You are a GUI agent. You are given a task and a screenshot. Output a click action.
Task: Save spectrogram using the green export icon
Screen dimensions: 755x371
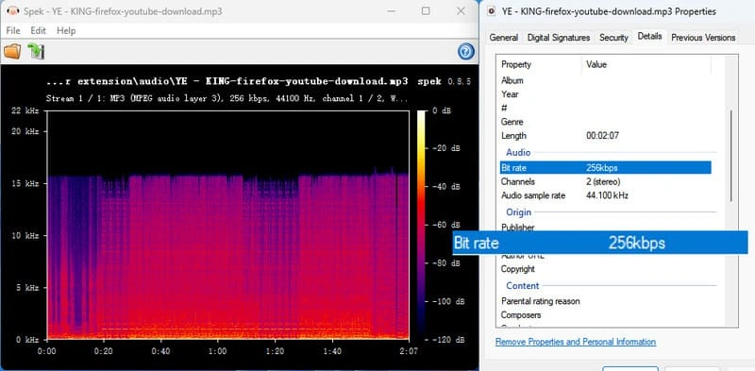click(x=36, y=51)
